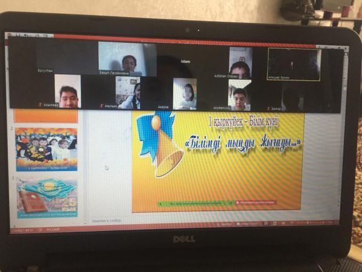Open Slide Sorter view from status bar
Viewport: 362px width, 272px height.
tap(273, 224)
